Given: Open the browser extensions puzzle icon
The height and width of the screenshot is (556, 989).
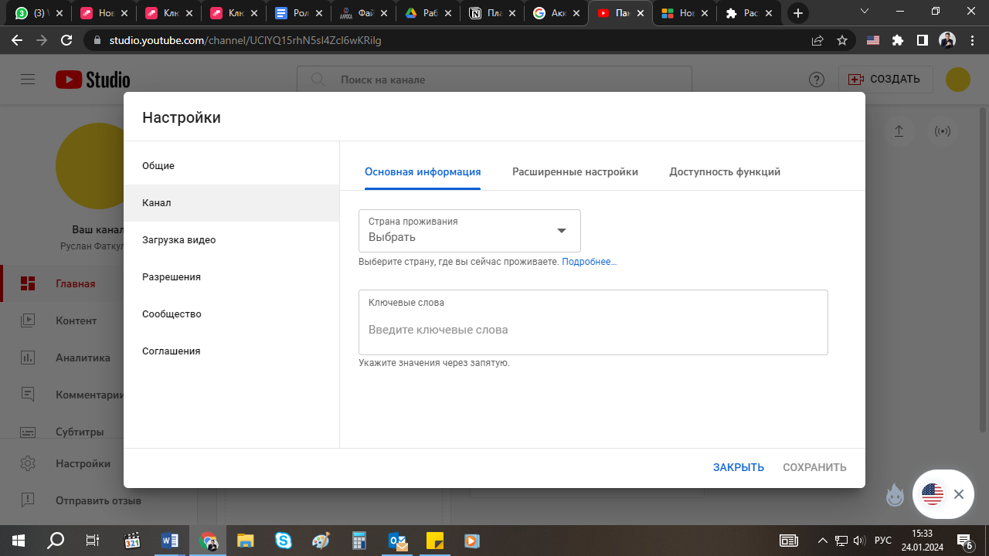Looking at the screenshot, I should pos(897,40).
